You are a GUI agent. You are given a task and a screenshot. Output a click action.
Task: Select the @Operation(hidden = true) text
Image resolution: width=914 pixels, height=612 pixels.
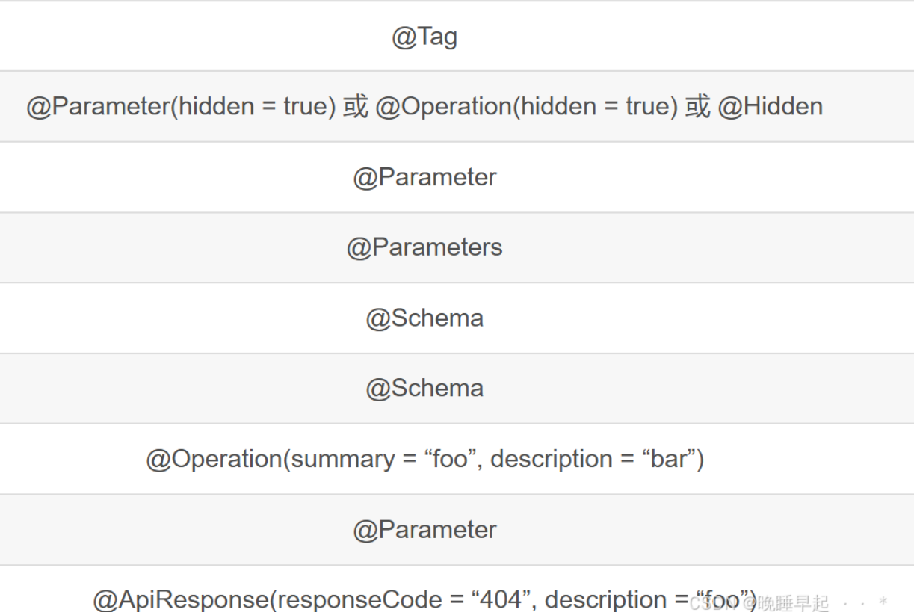[526, 107]
